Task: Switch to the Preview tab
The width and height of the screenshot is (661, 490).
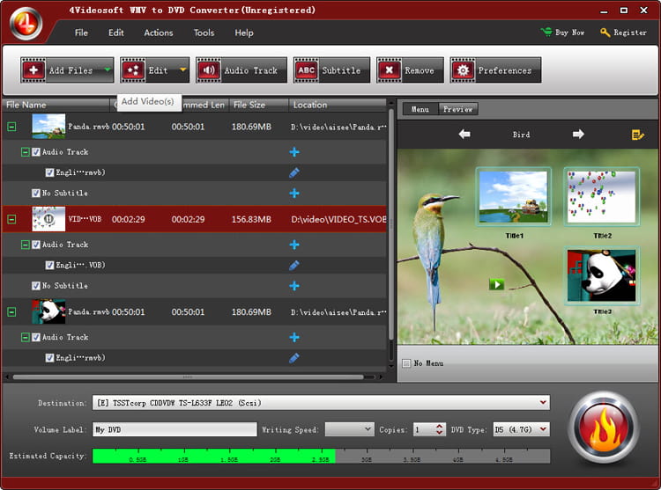Action: [457, 109]
